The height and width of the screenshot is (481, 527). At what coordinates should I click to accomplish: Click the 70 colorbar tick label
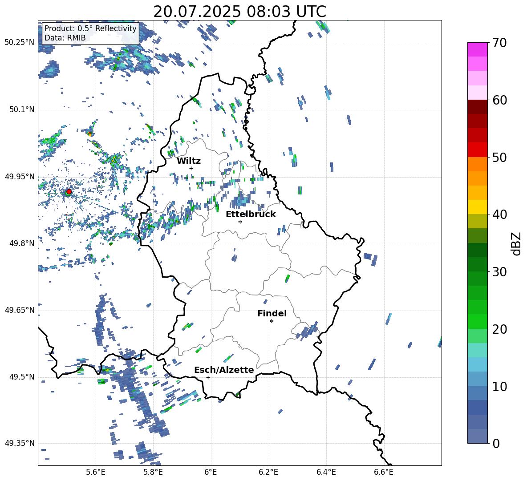[x=499, y=43]
